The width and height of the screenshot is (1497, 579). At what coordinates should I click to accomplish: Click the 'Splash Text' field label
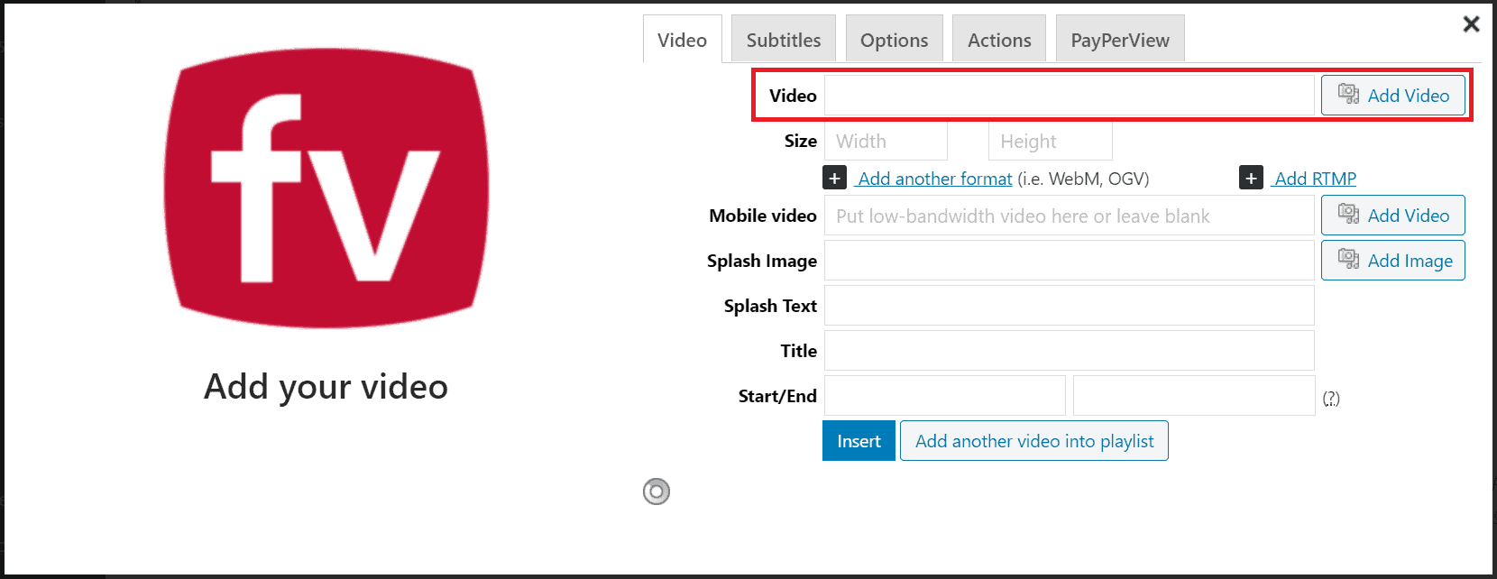[770, 306]
